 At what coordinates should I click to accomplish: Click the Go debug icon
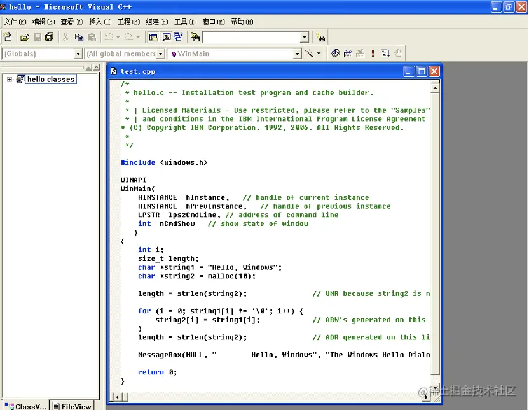(x=385, y=53)
